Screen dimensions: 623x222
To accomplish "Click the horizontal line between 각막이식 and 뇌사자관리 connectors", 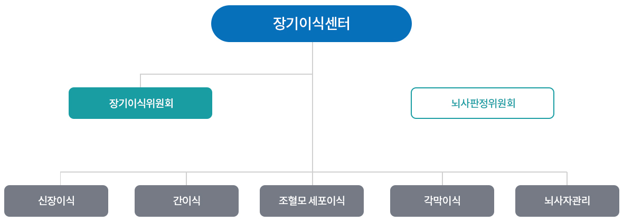I will [505, 171].
